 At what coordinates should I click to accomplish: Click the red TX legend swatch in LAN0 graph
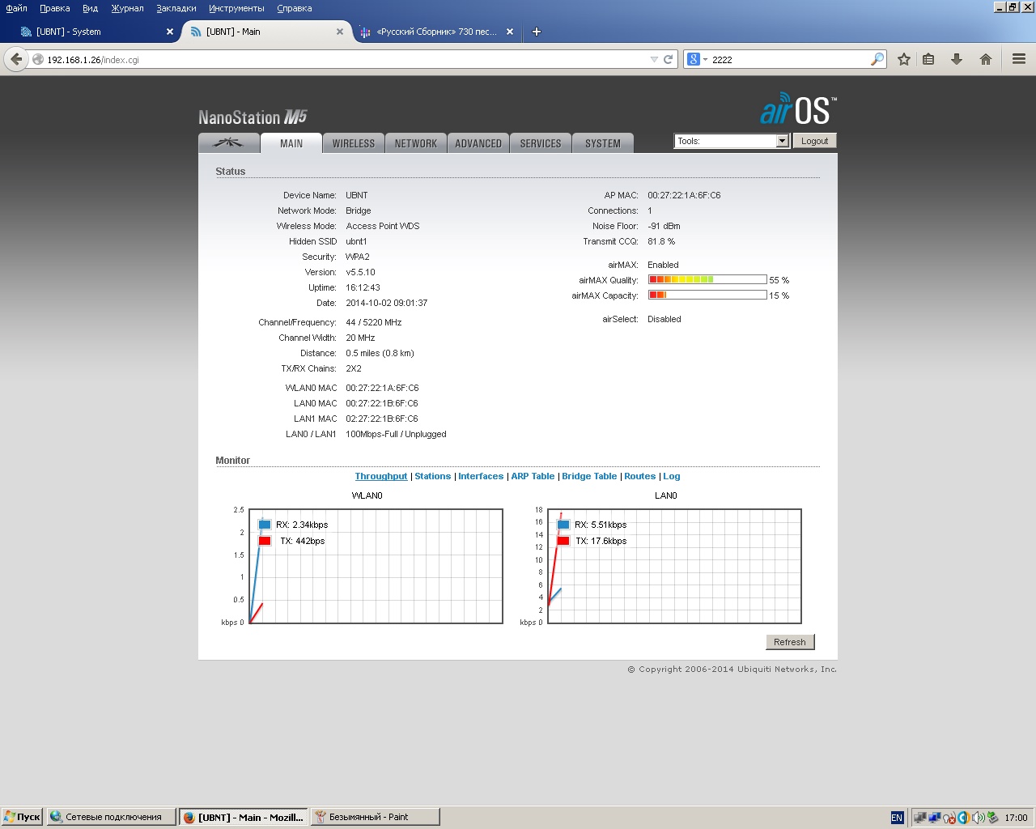(x=563, y=541)
